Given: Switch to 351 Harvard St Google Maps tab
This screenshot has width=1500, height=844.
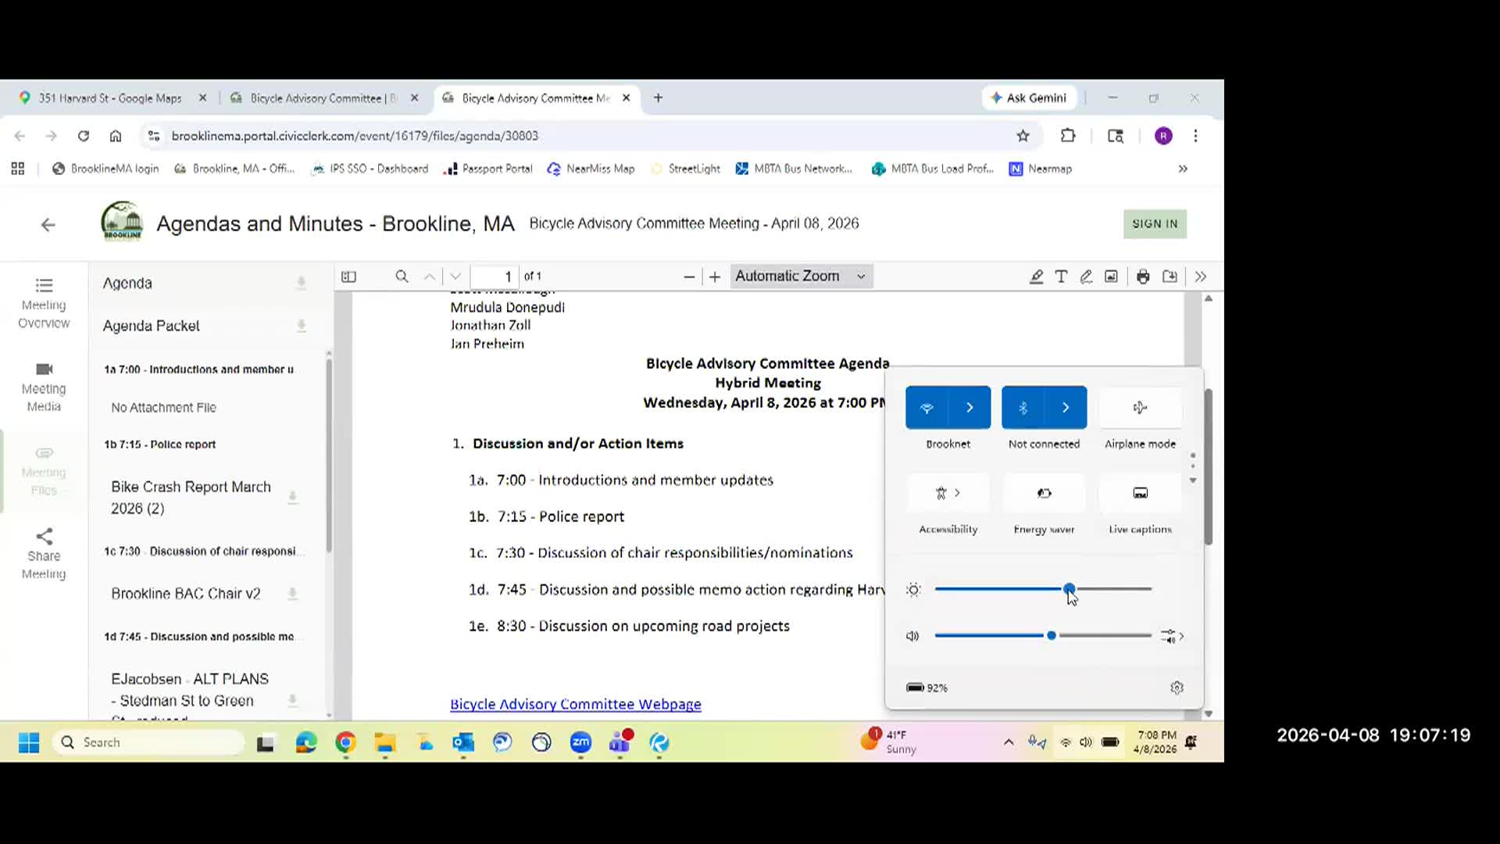Looking at the screenshot, I should point(110,98).
